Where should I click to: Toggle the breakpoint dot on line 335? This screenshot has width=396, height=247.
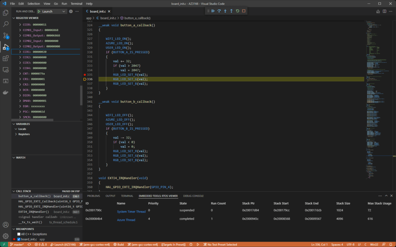[84, 74]
